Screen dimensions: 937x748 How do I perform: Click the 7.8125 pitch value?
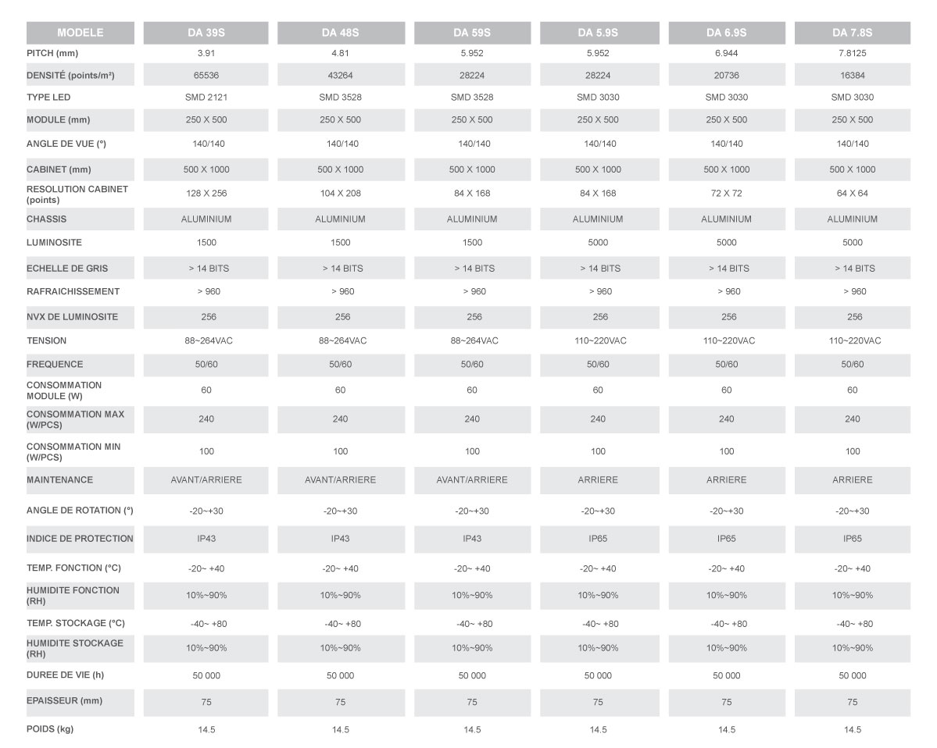coord(853,53)
